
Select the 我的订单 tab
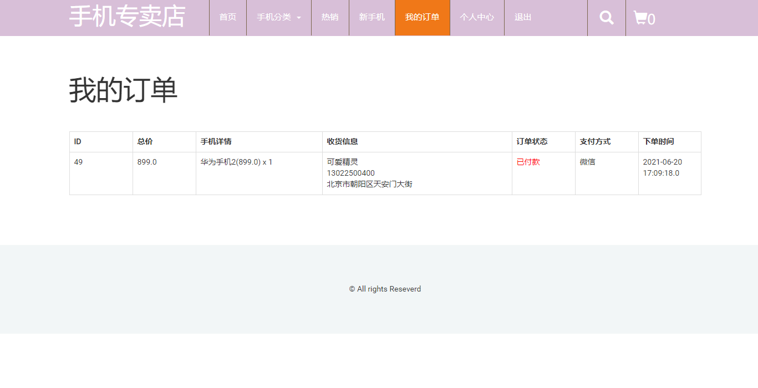click(x=422, y=17)
